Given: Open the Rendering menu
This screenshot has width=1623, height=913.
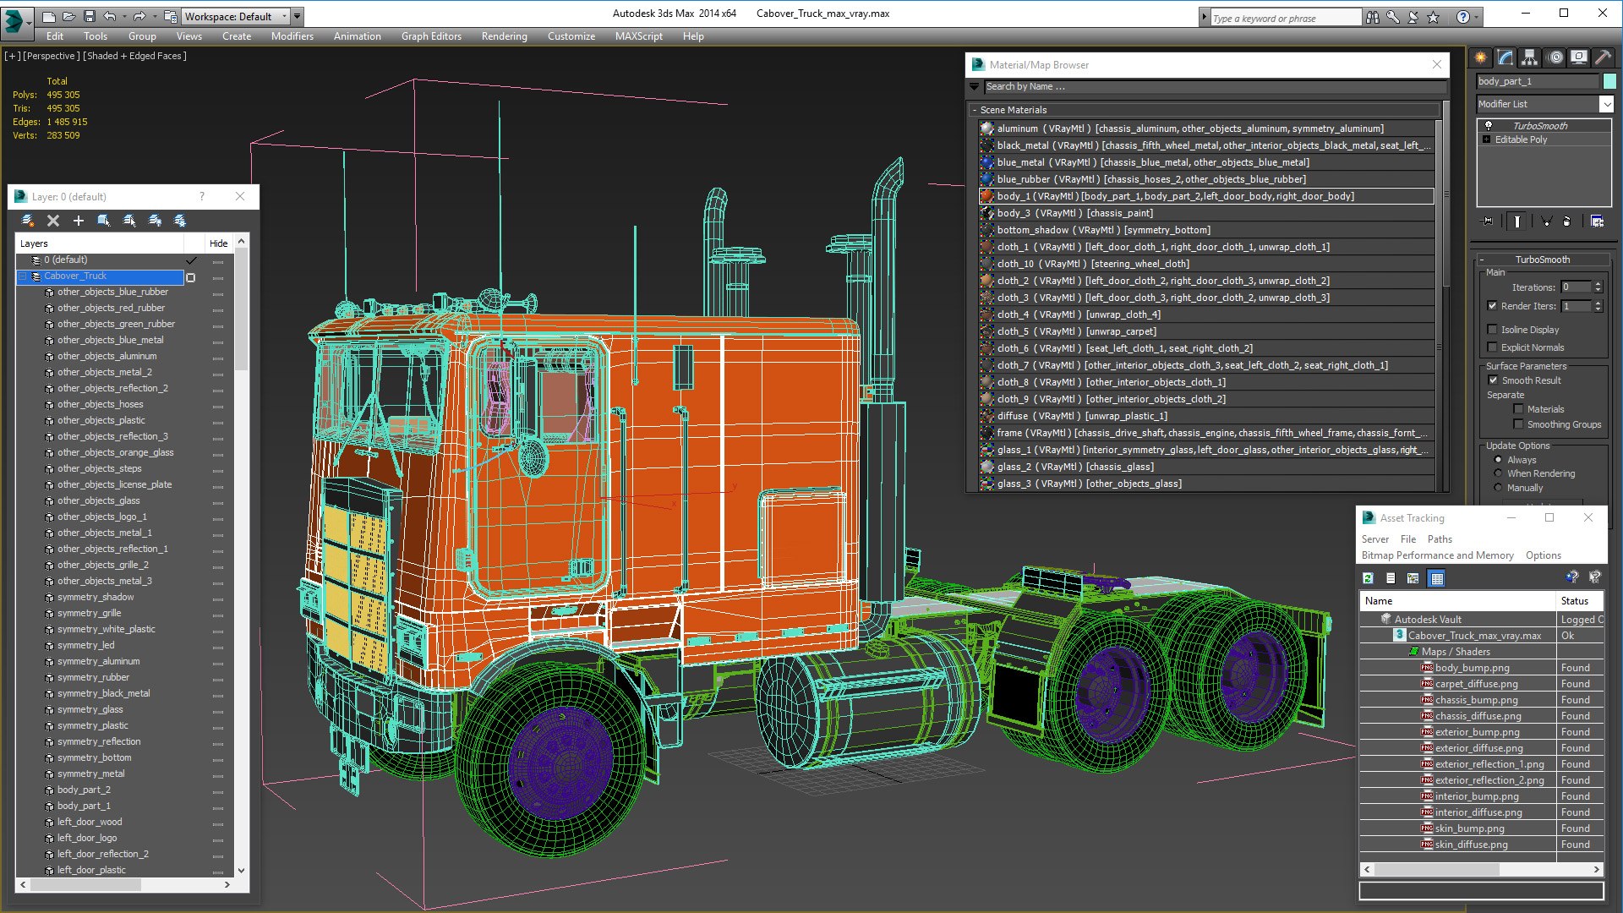Looking at the screenshot, I should tap(504, 36).
